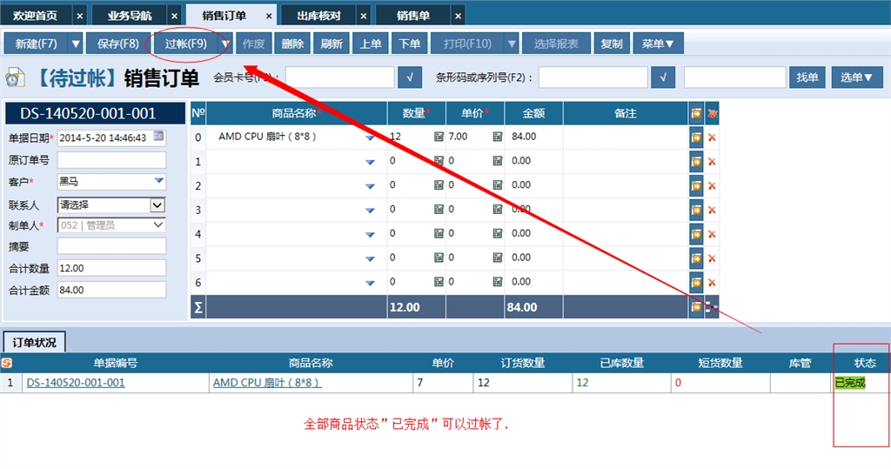
Task: Click the 复制 button
Action: (x=612, y=44)
